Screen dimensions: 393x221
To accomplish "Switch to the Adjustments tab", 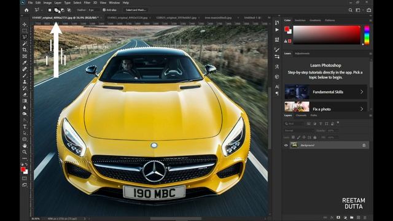I will 302,53.
